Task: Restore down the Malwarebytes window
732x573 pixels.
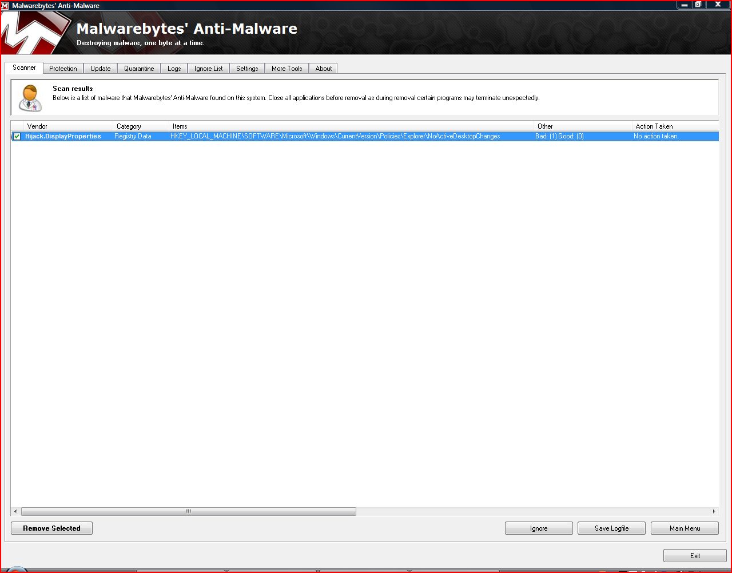Action: [x=698, y=5]
